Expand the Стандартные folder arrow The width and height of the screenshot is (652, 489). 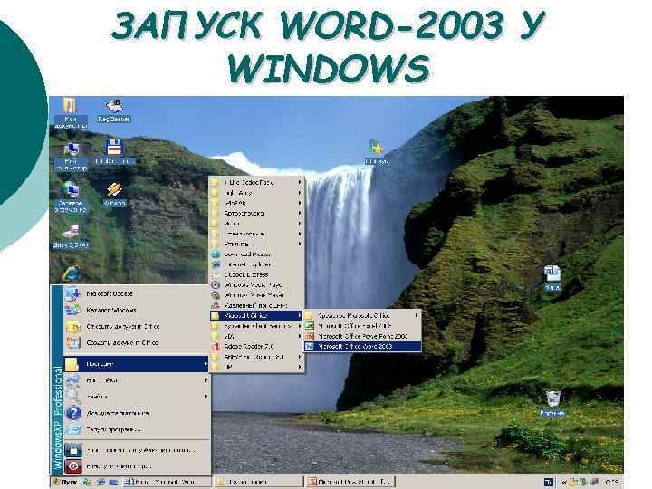300,234
